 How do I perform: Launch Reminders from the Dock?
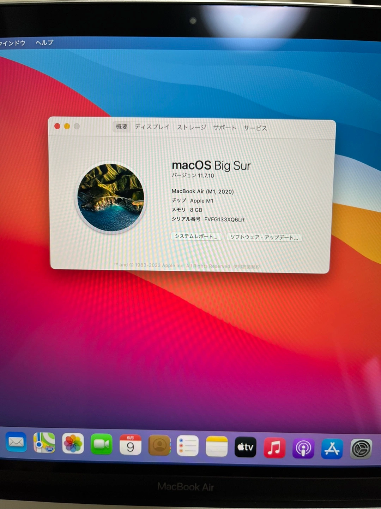tap(188, 446)
